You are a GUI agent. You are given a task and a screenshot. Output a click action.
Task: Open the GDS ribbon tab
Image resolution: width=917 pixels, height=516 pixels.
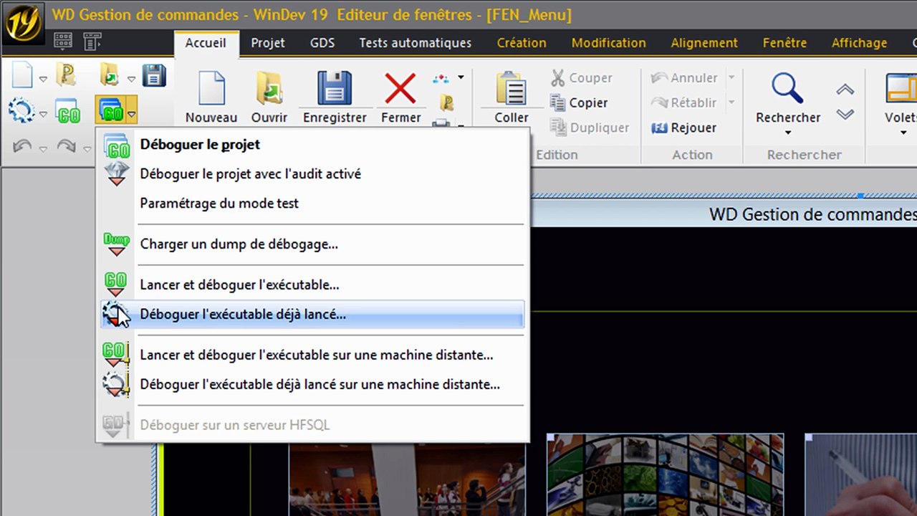pos(322,43)
